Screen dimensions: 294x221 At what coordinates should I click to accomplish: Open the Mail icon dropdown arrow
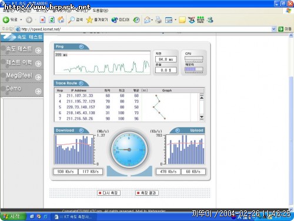click(152, 20)
